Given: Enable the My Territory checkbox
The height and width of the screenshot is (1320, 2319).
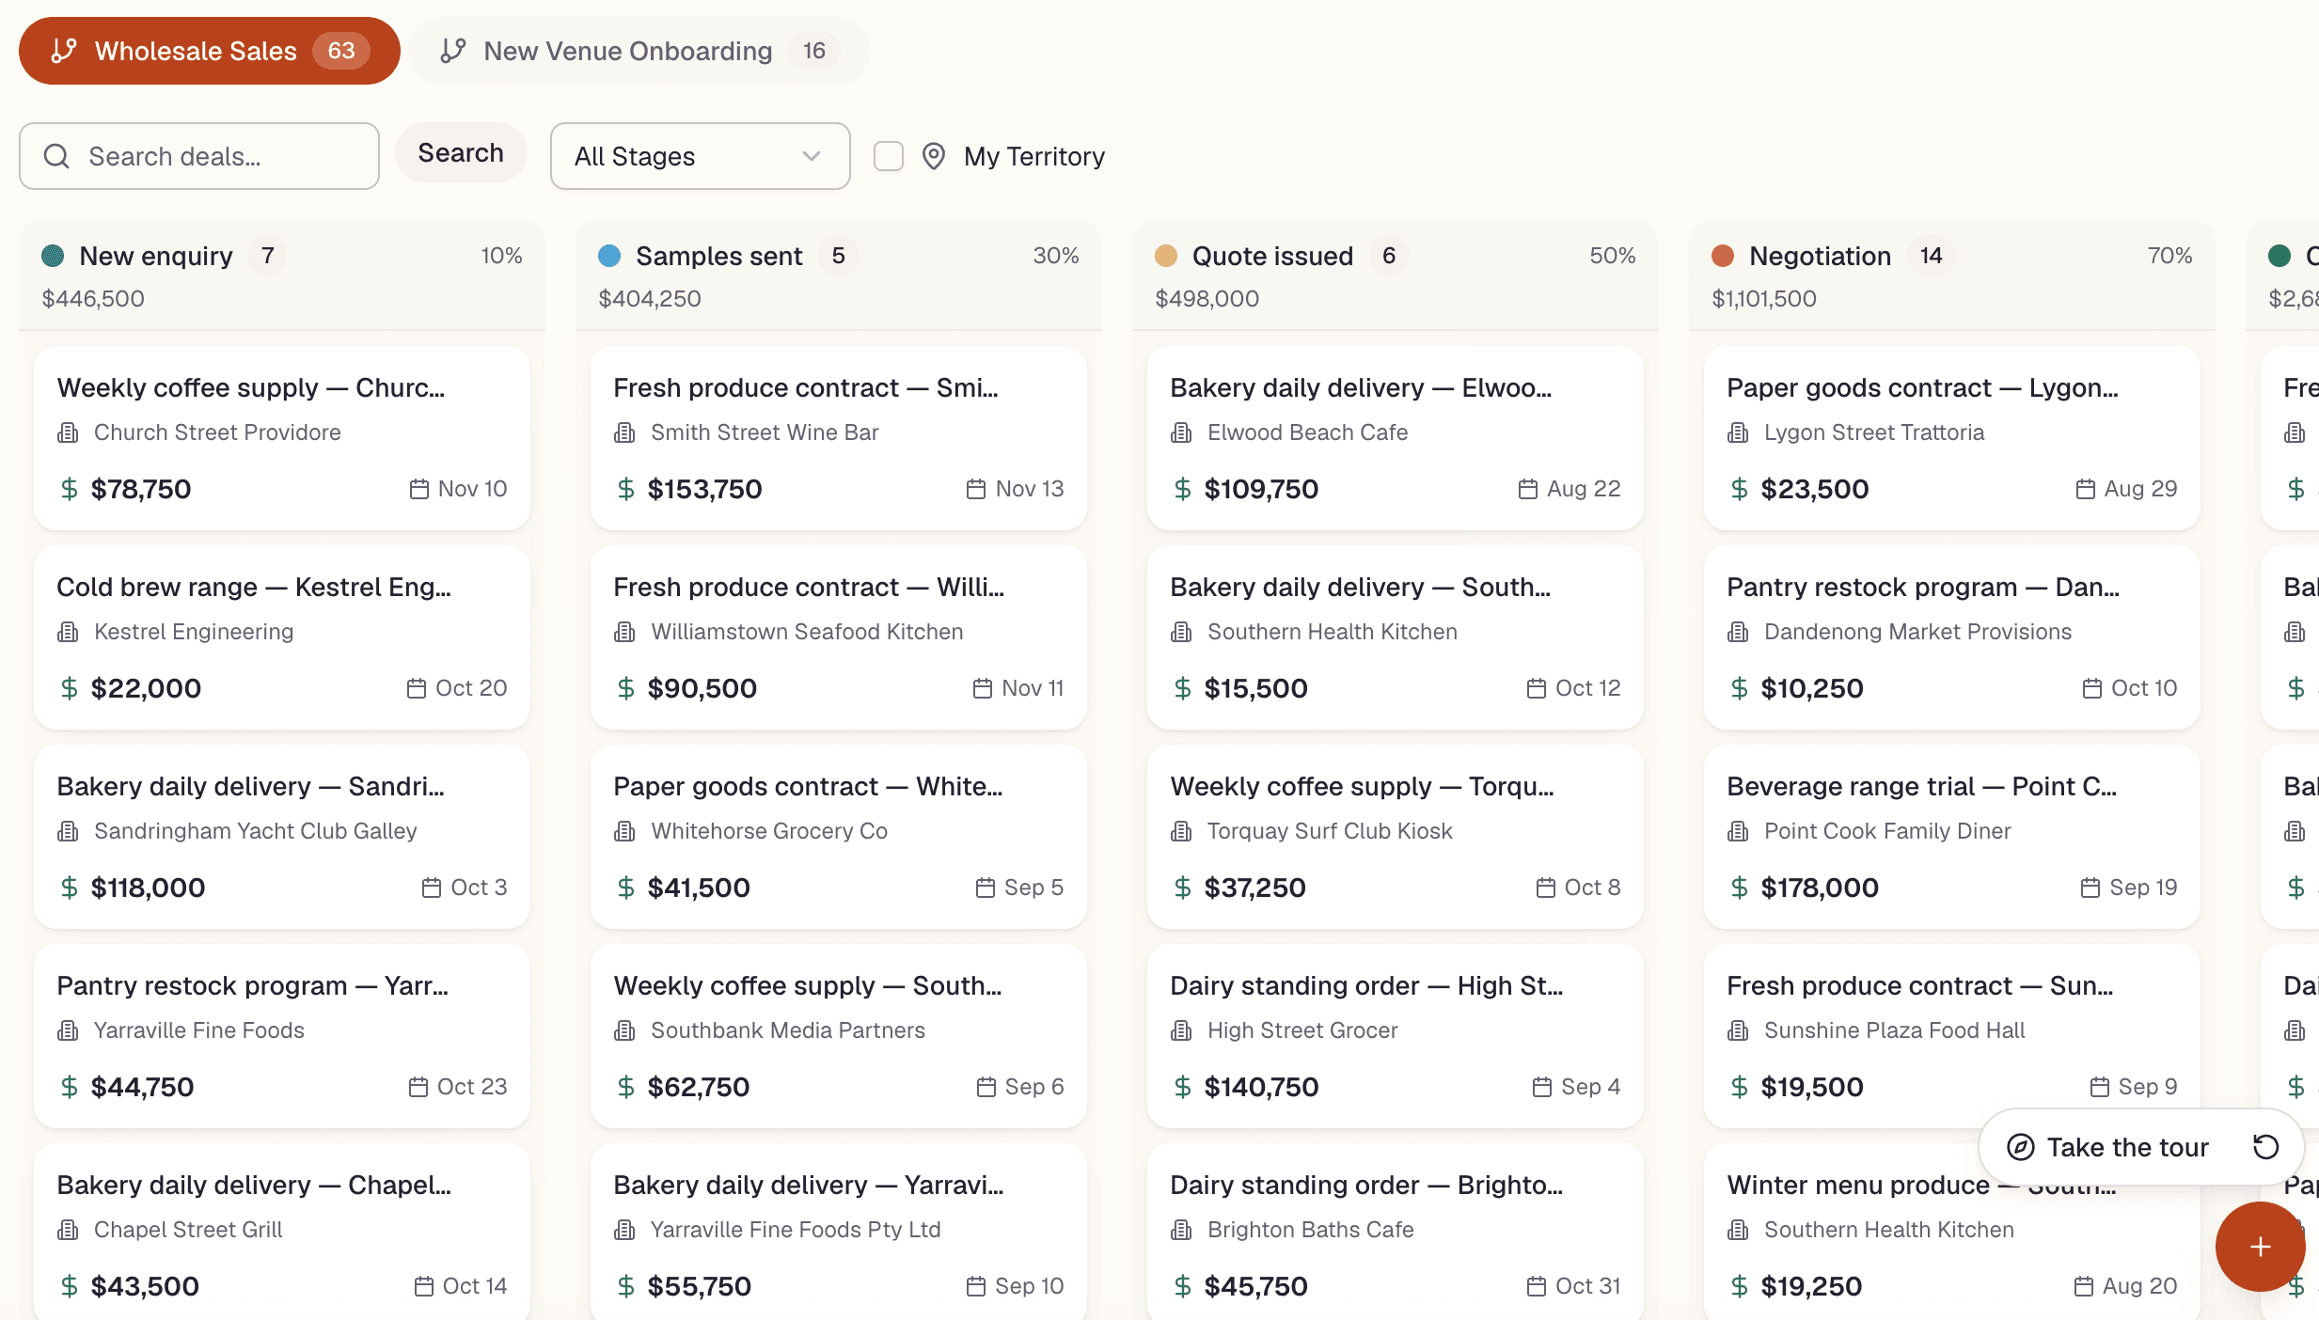Looking at the screenshot, I should point(889,156).
